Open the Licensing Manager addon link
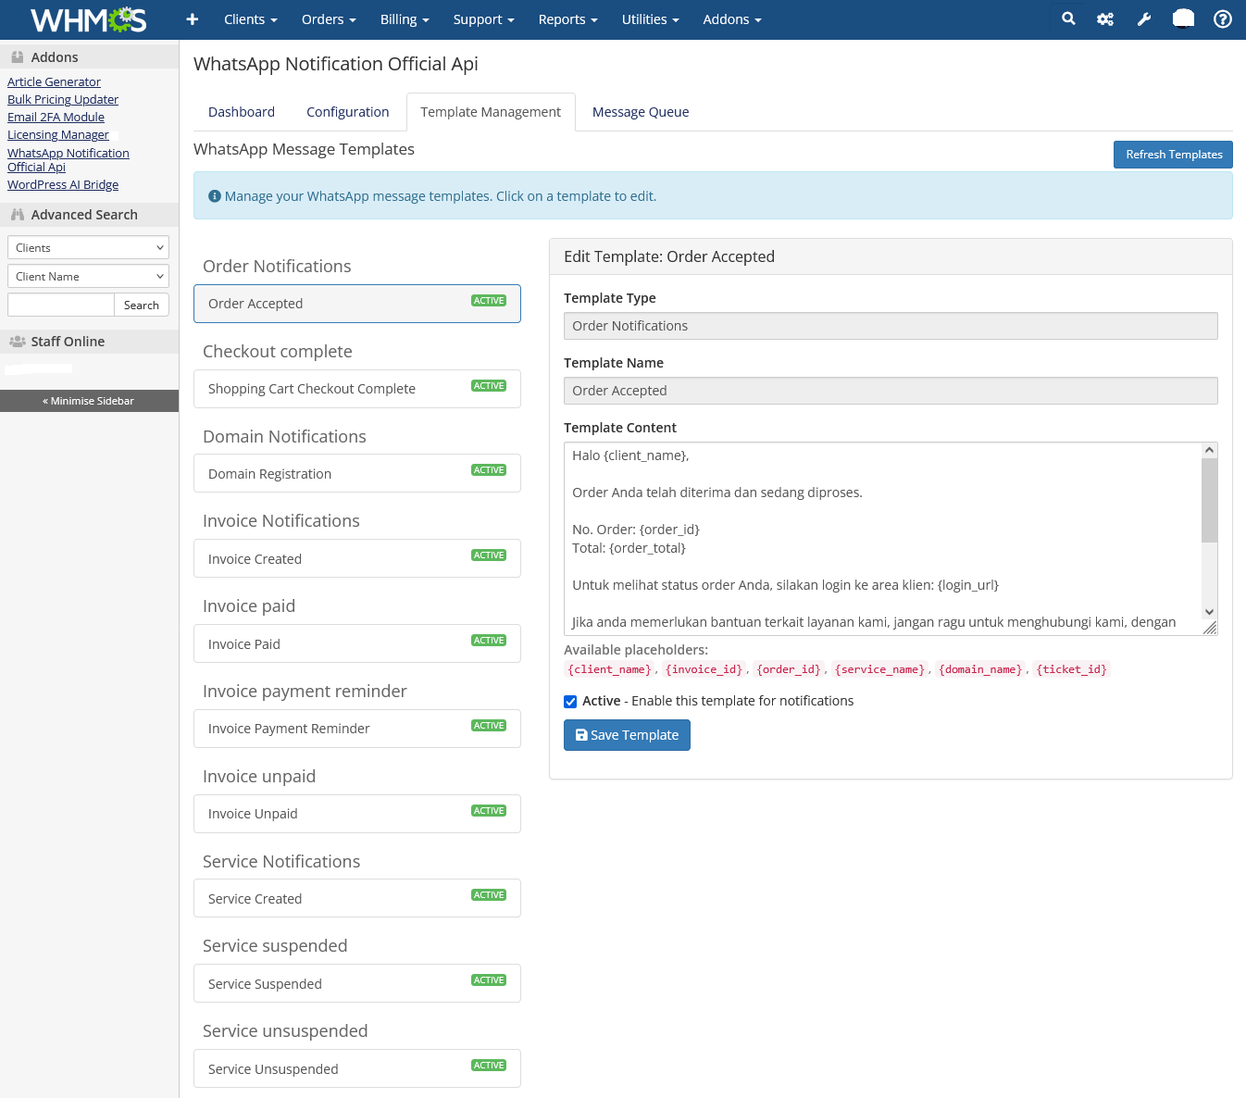This screenshot has width=1246, height=1098. [58, 135]
